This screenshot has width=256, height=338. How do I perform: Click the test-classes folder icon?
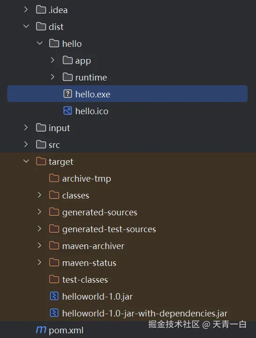click(54, 279)
